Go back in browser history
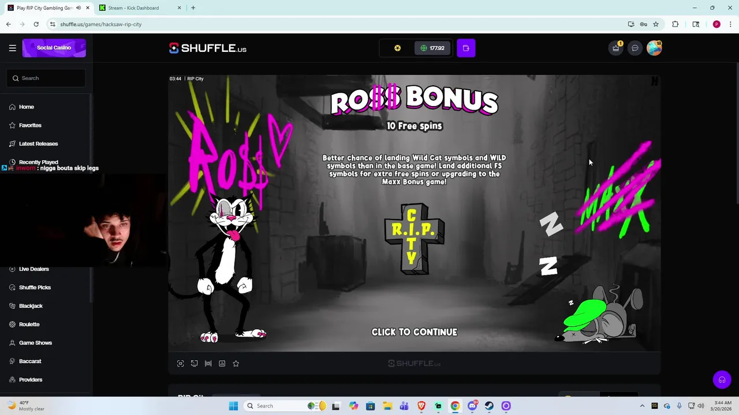 (x=8, y=24)
